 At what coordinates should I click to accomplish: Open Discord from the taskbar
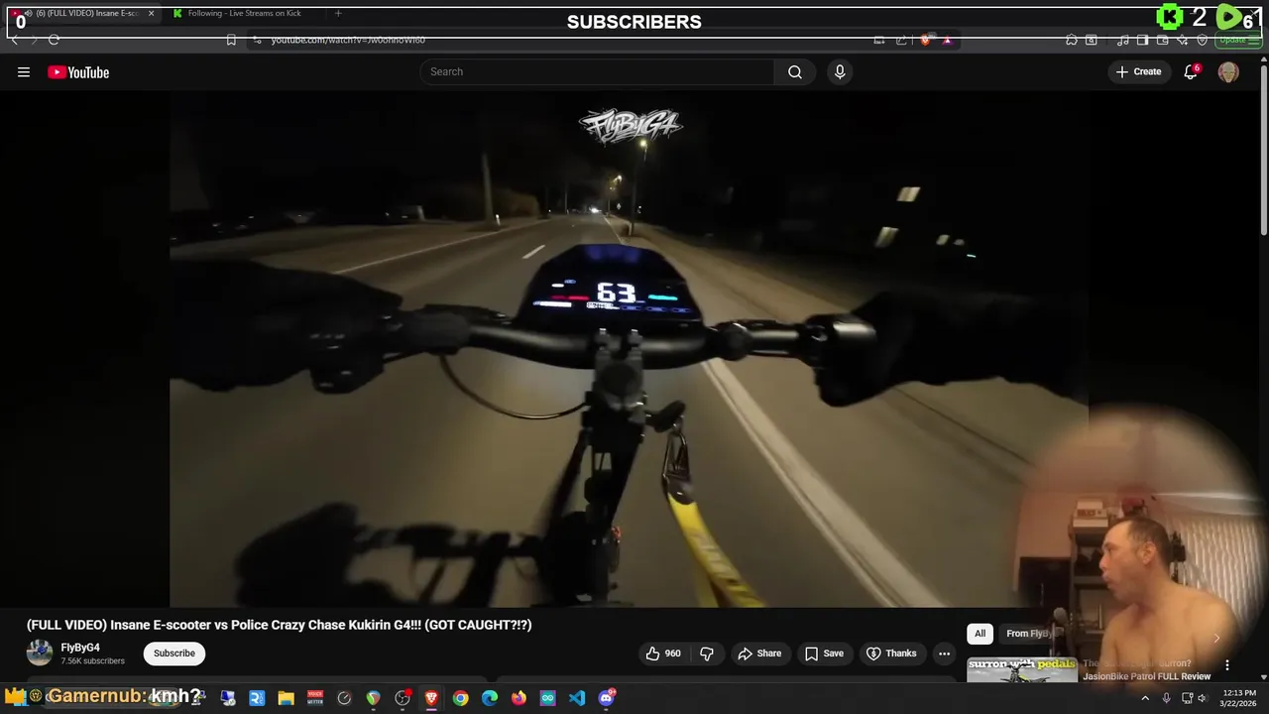pos(607,698)
